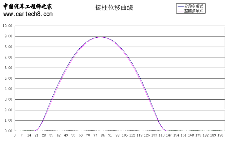The image size is (232, 142).
Task: Click the 5.00 y-axis label
Action: 8,78
